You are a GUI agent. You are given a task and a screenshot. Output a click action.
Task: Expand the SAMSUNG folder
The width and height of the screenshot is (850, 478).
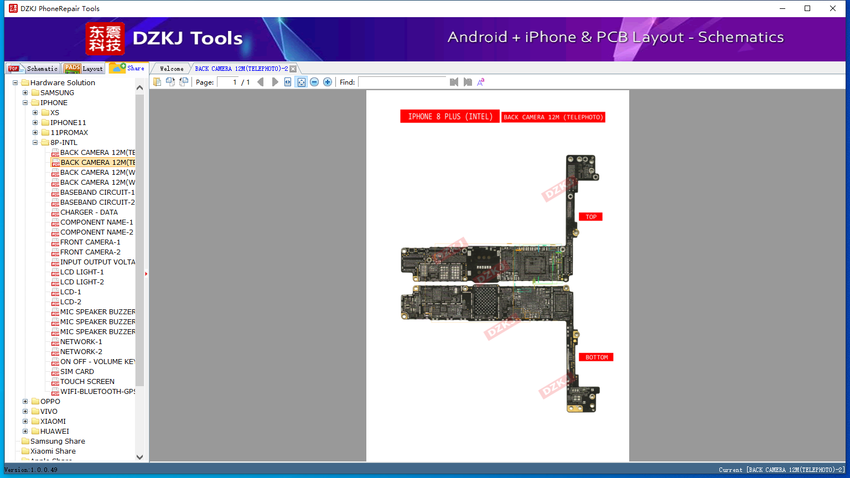(25, 93)
